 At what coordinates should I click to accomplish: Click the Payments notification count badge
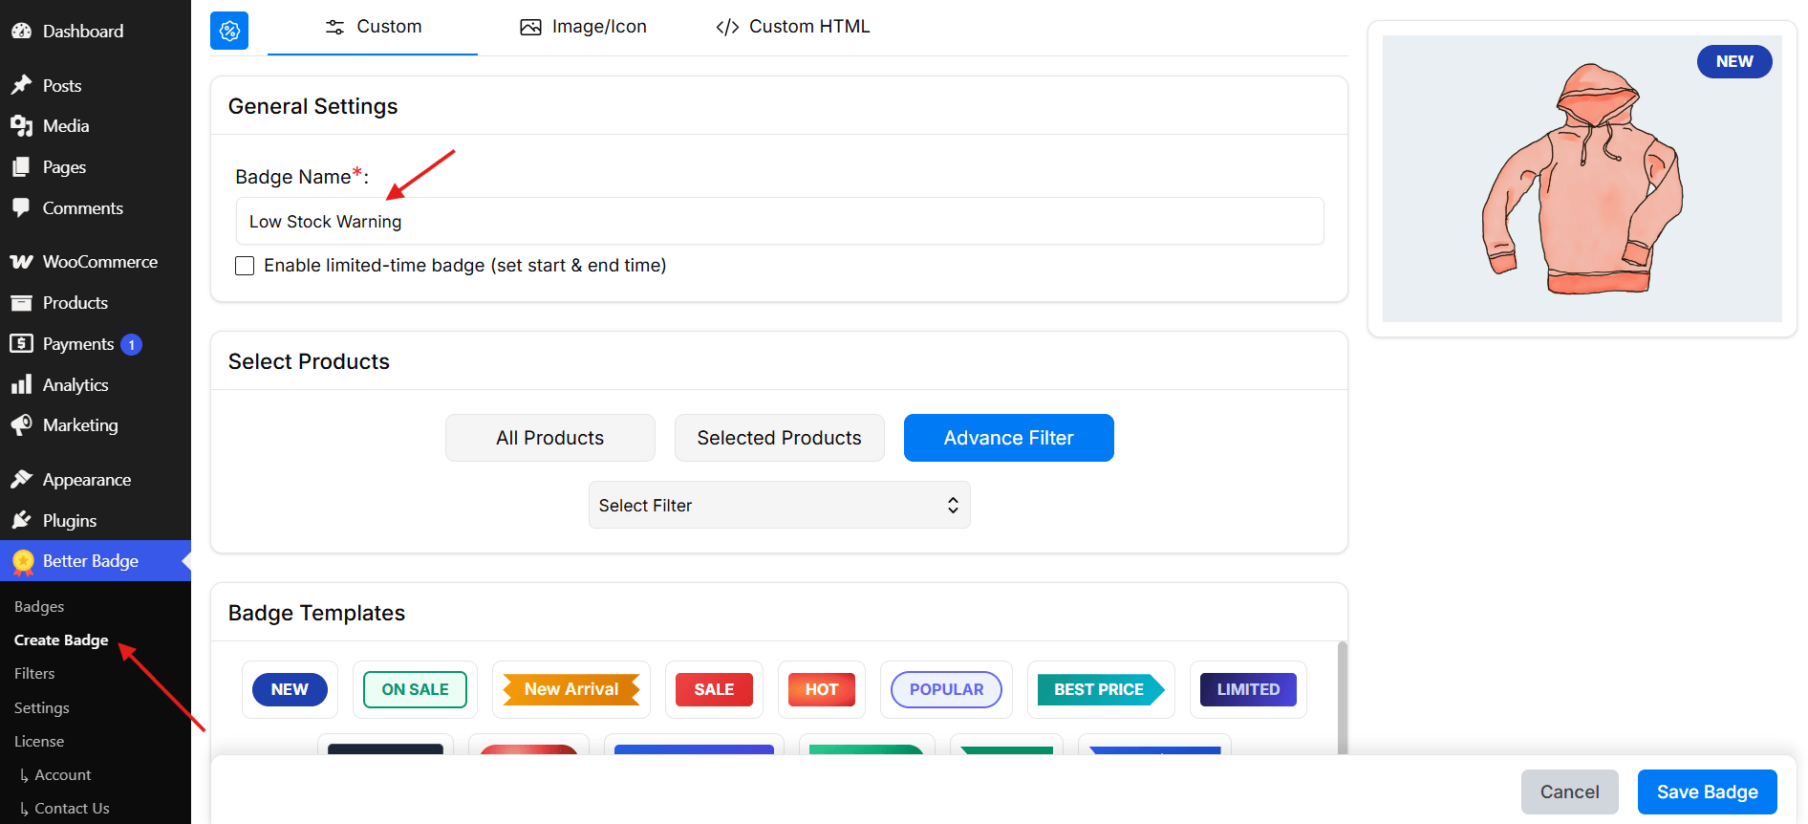132,344
